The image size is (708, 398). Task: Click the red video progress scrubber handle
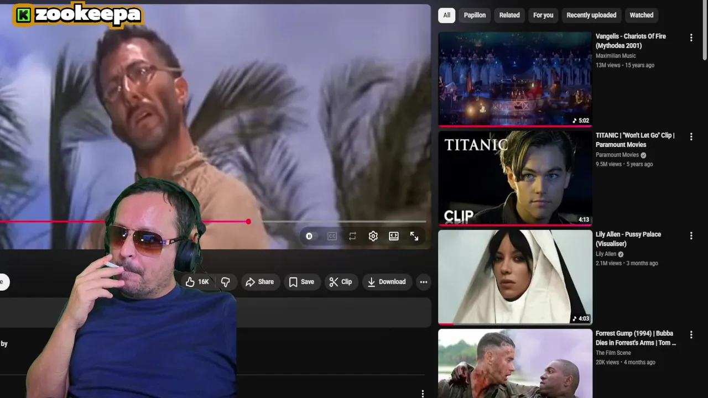coord(248,222)
